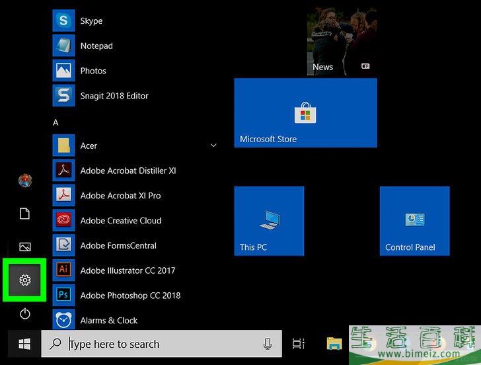Viewport: 481px width, 365px height.
Task: Select Acer folder label text
Action: (x=89, y=145)
